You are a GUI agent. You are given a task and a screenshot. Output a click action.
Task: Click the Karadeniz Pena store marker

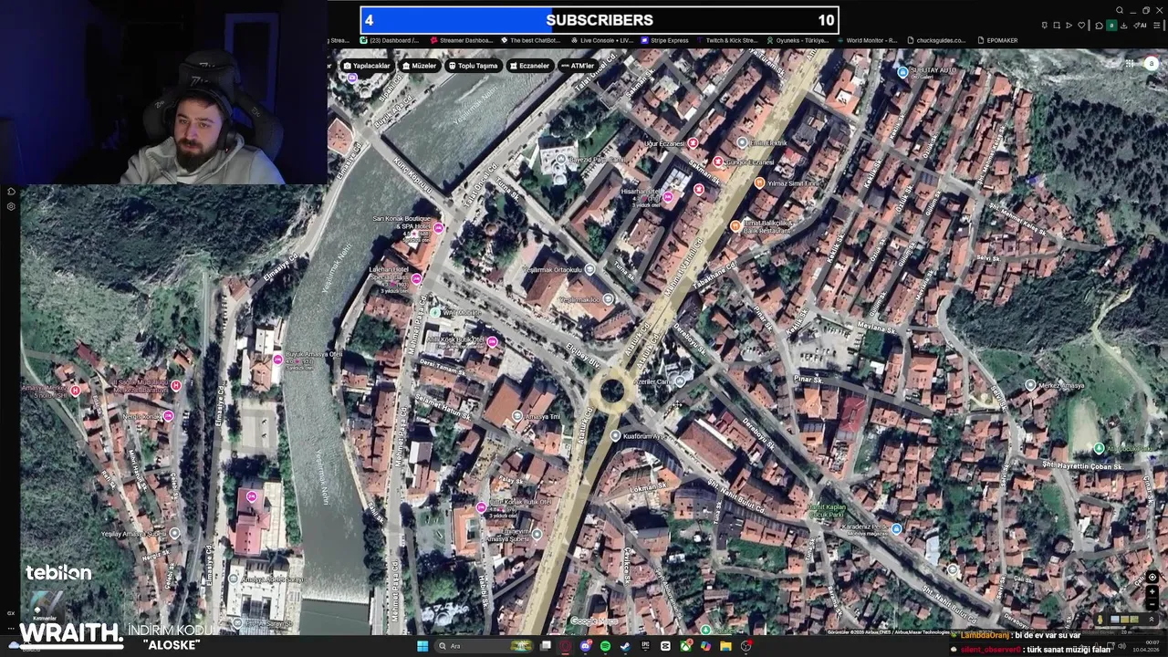tap(896, 528)
